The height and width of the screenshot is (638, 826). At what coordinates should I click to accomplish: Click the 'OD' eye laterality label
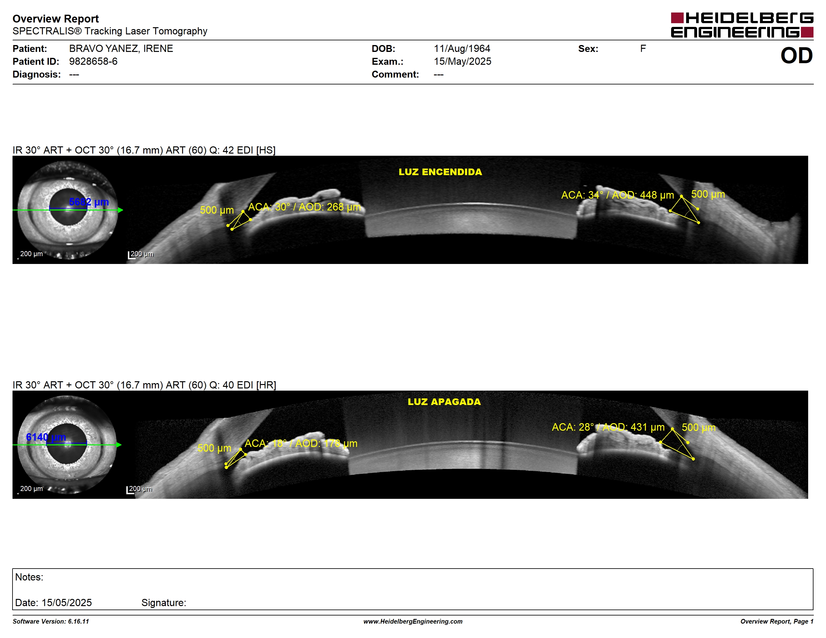pyautogui.click(x=797, y=56)
